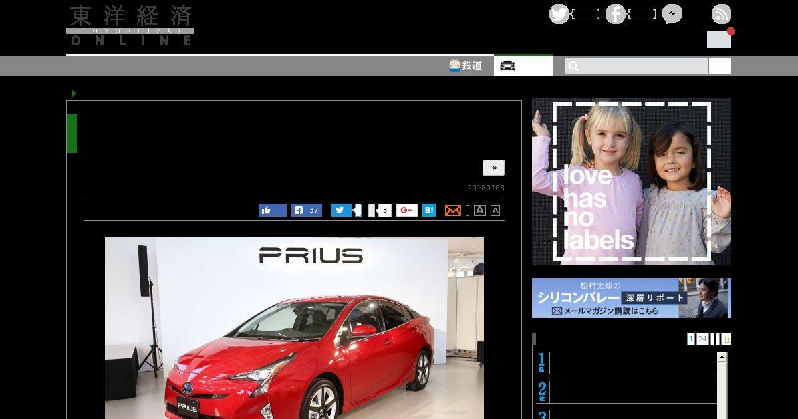Open the Toyo Keizai Online logo link
Screen dimensions: 798x419
point(130,26)
